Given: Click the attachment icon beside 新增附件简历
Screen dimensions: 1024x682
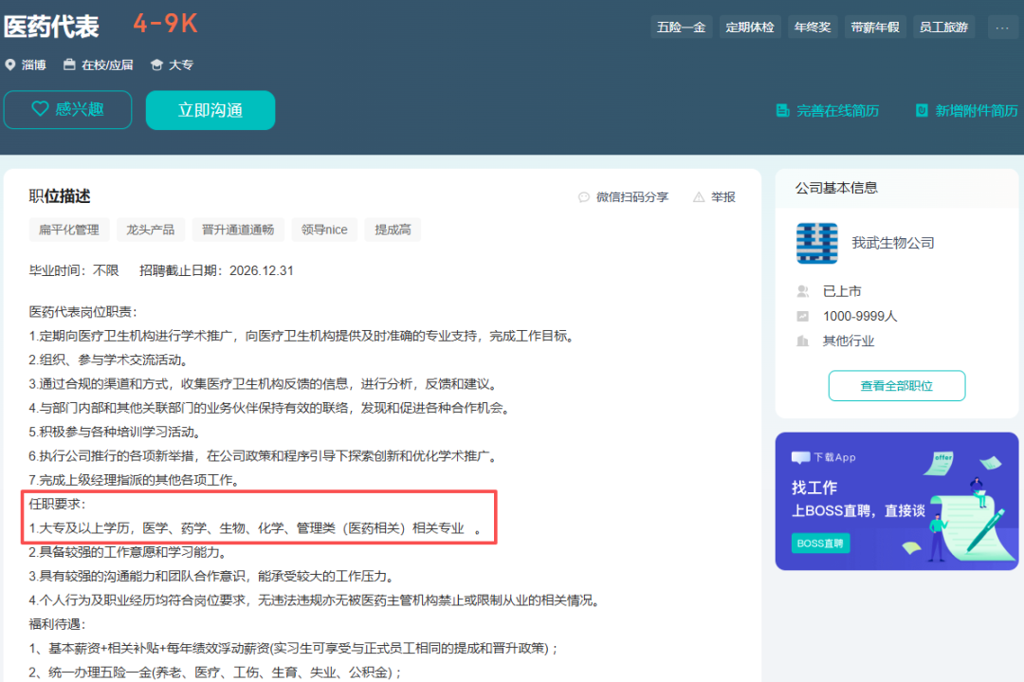Looking at the screenshot, I should point(922,110).
